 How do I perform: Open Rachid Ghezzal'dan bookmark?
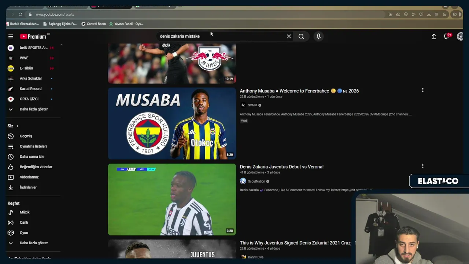[22, 24]
